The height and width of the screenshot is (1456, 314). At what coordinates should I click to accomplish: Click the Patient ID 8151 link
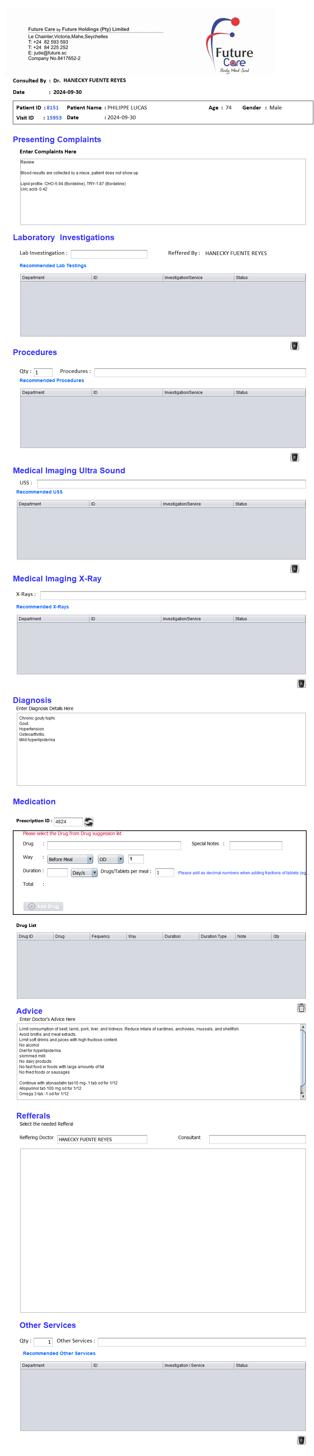[x=53, y=107]
